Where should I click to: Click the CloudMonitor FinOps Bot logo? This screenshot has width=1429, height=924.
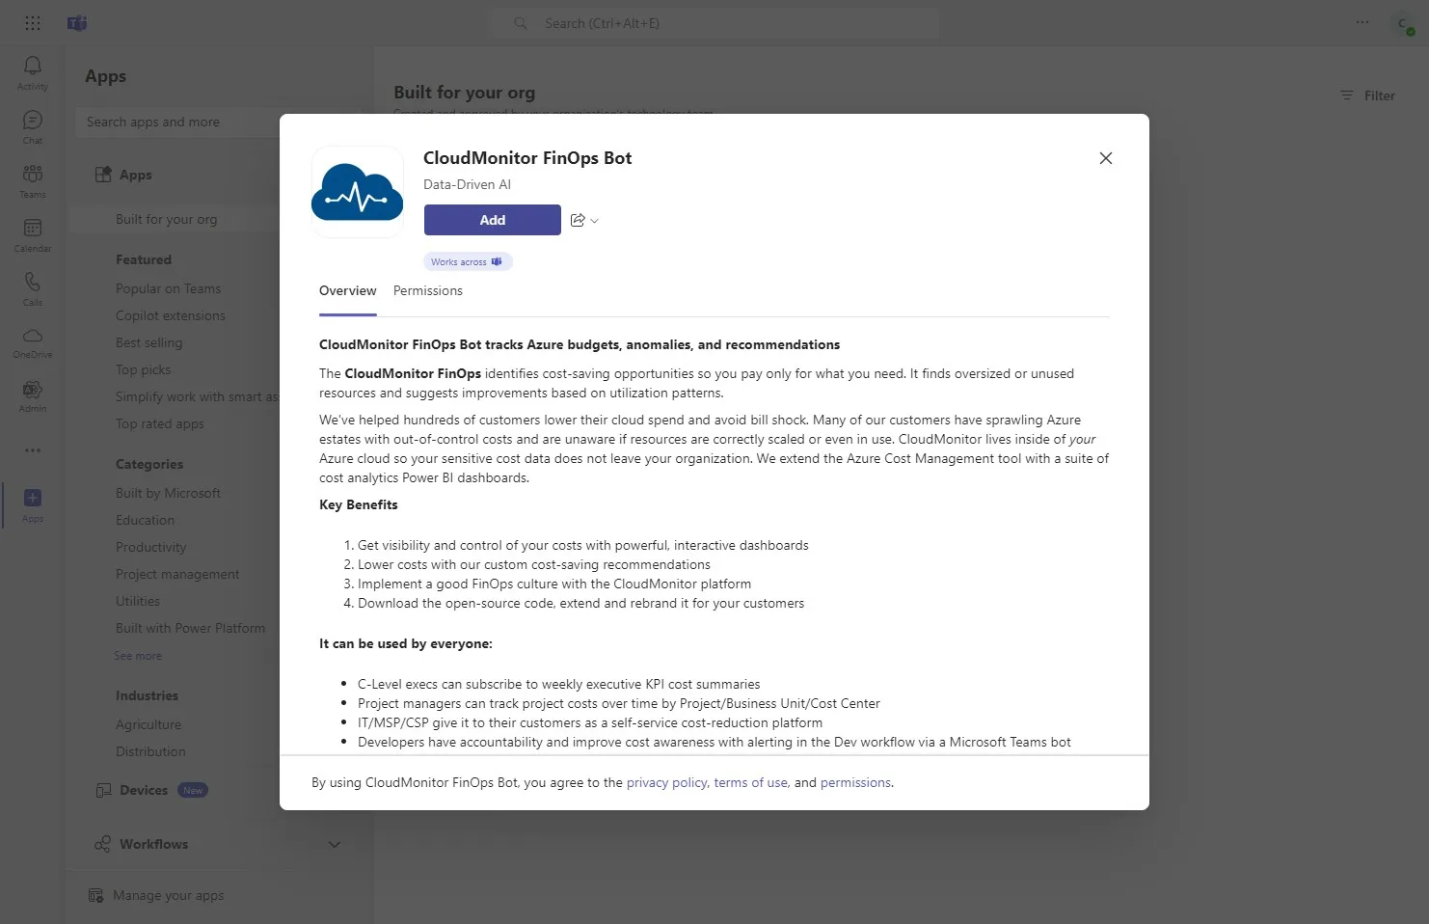click(358, 192)
